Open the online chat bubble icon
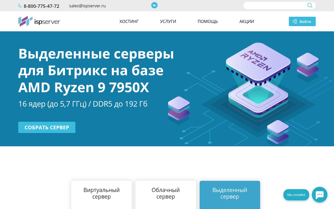This screenshot has width=334, height=209. pos(320,195)
